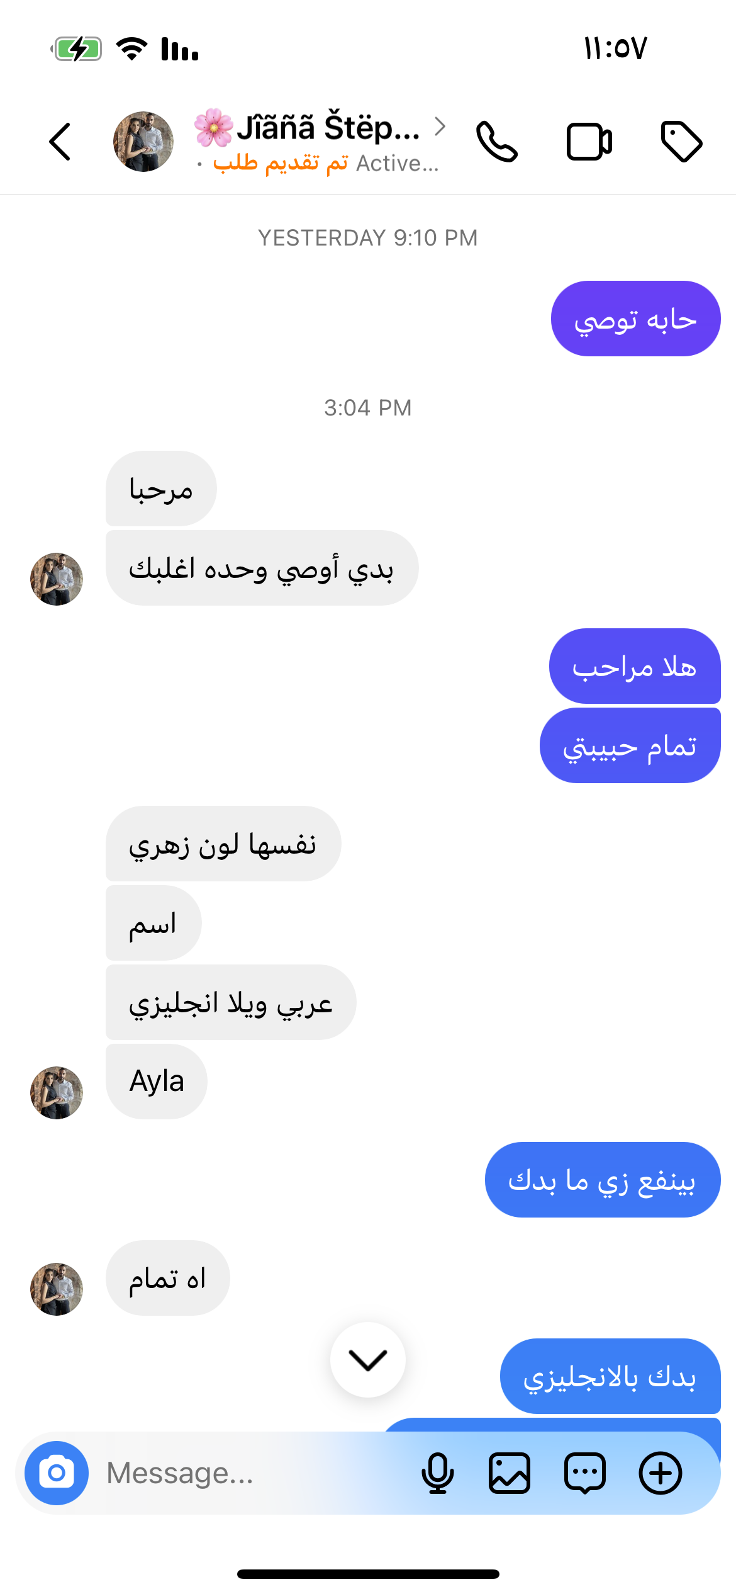Screen dimensions: 736x1594
Task: Tap the header profile picture
Action: pyautogui.click(x=143, y=142)
